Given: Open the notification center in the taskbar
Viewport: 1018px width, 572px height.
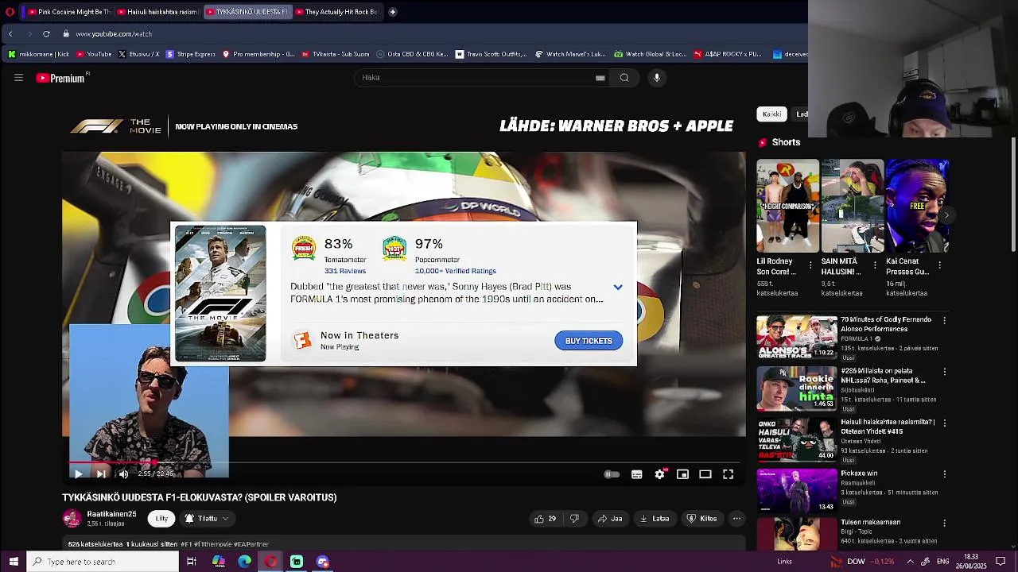Looking at the screenshot, I should 1001,562.
